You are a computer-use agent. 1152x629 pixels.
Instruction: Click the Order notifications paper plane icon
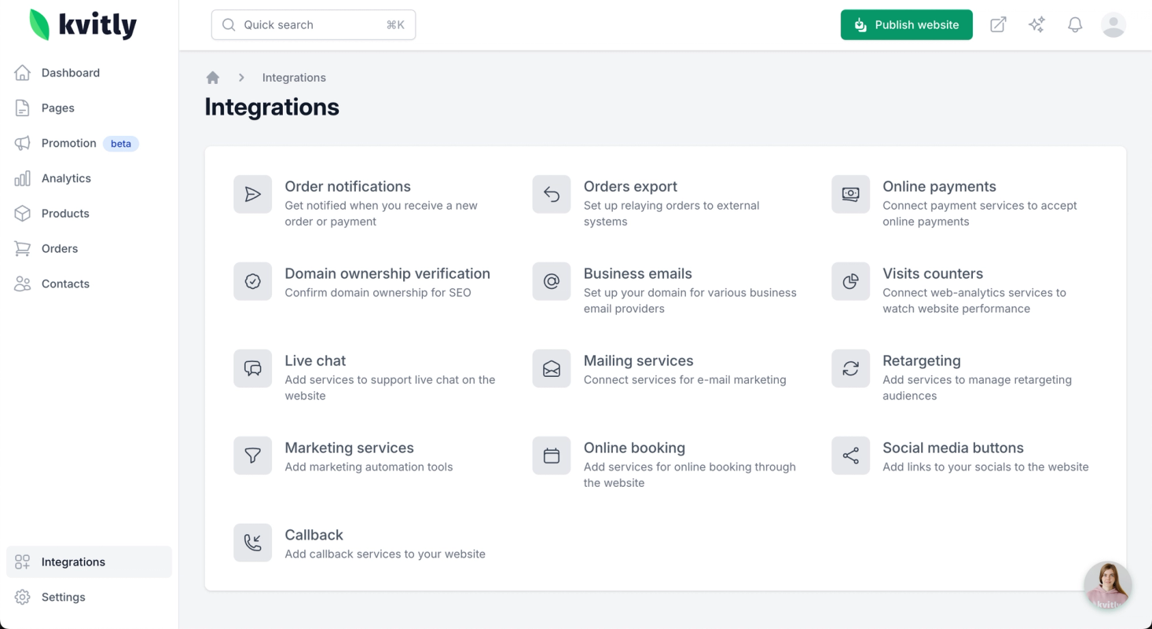click(252, 194)
